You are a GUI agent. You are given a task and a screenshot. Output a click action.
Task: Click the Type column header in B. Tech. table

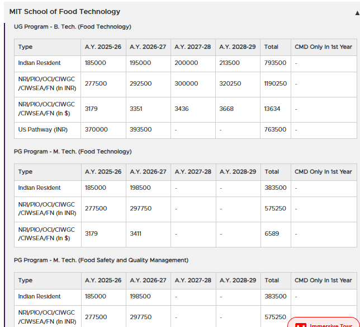(x=26, y=47)
